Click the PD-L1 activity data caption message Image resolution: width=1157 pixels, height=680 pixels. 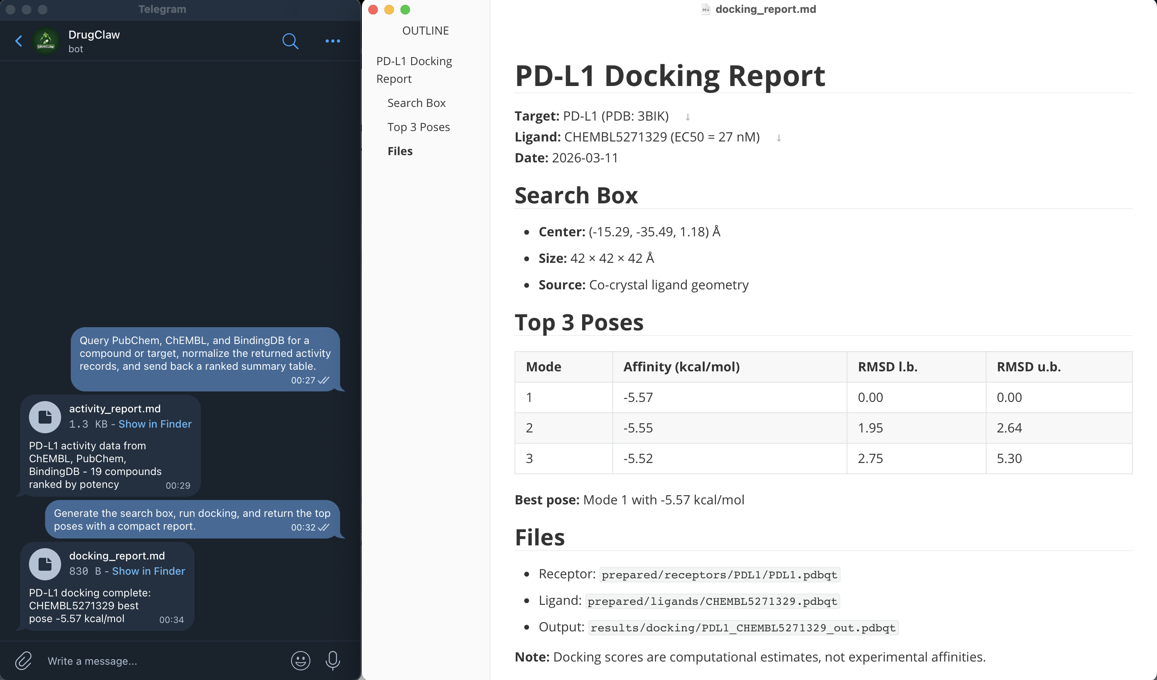95,465
